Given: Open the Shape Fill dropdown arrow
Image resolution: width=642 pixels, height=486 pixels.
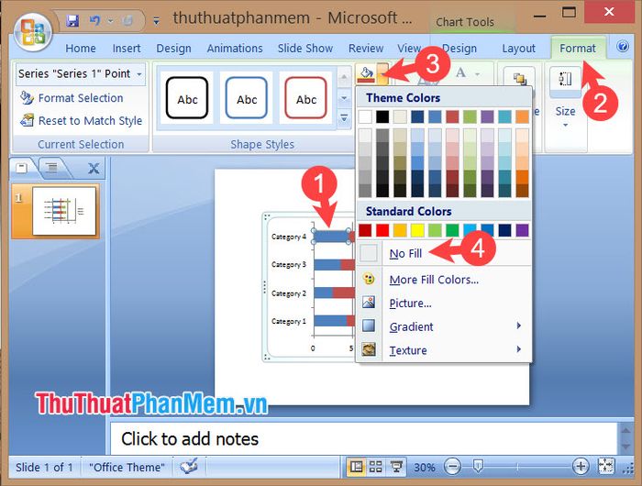Looking at the screenshot, I should (382, 73).
